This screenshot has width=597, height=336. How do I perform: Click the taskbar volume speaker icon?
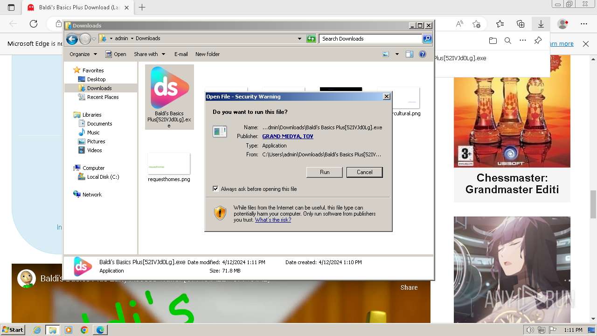[530, 330]
